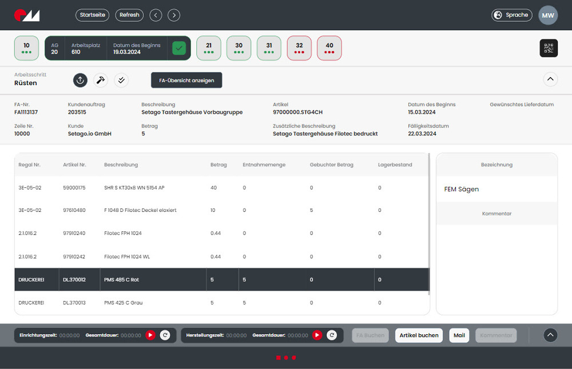Select the hammer production step icon

coord(101,81)
